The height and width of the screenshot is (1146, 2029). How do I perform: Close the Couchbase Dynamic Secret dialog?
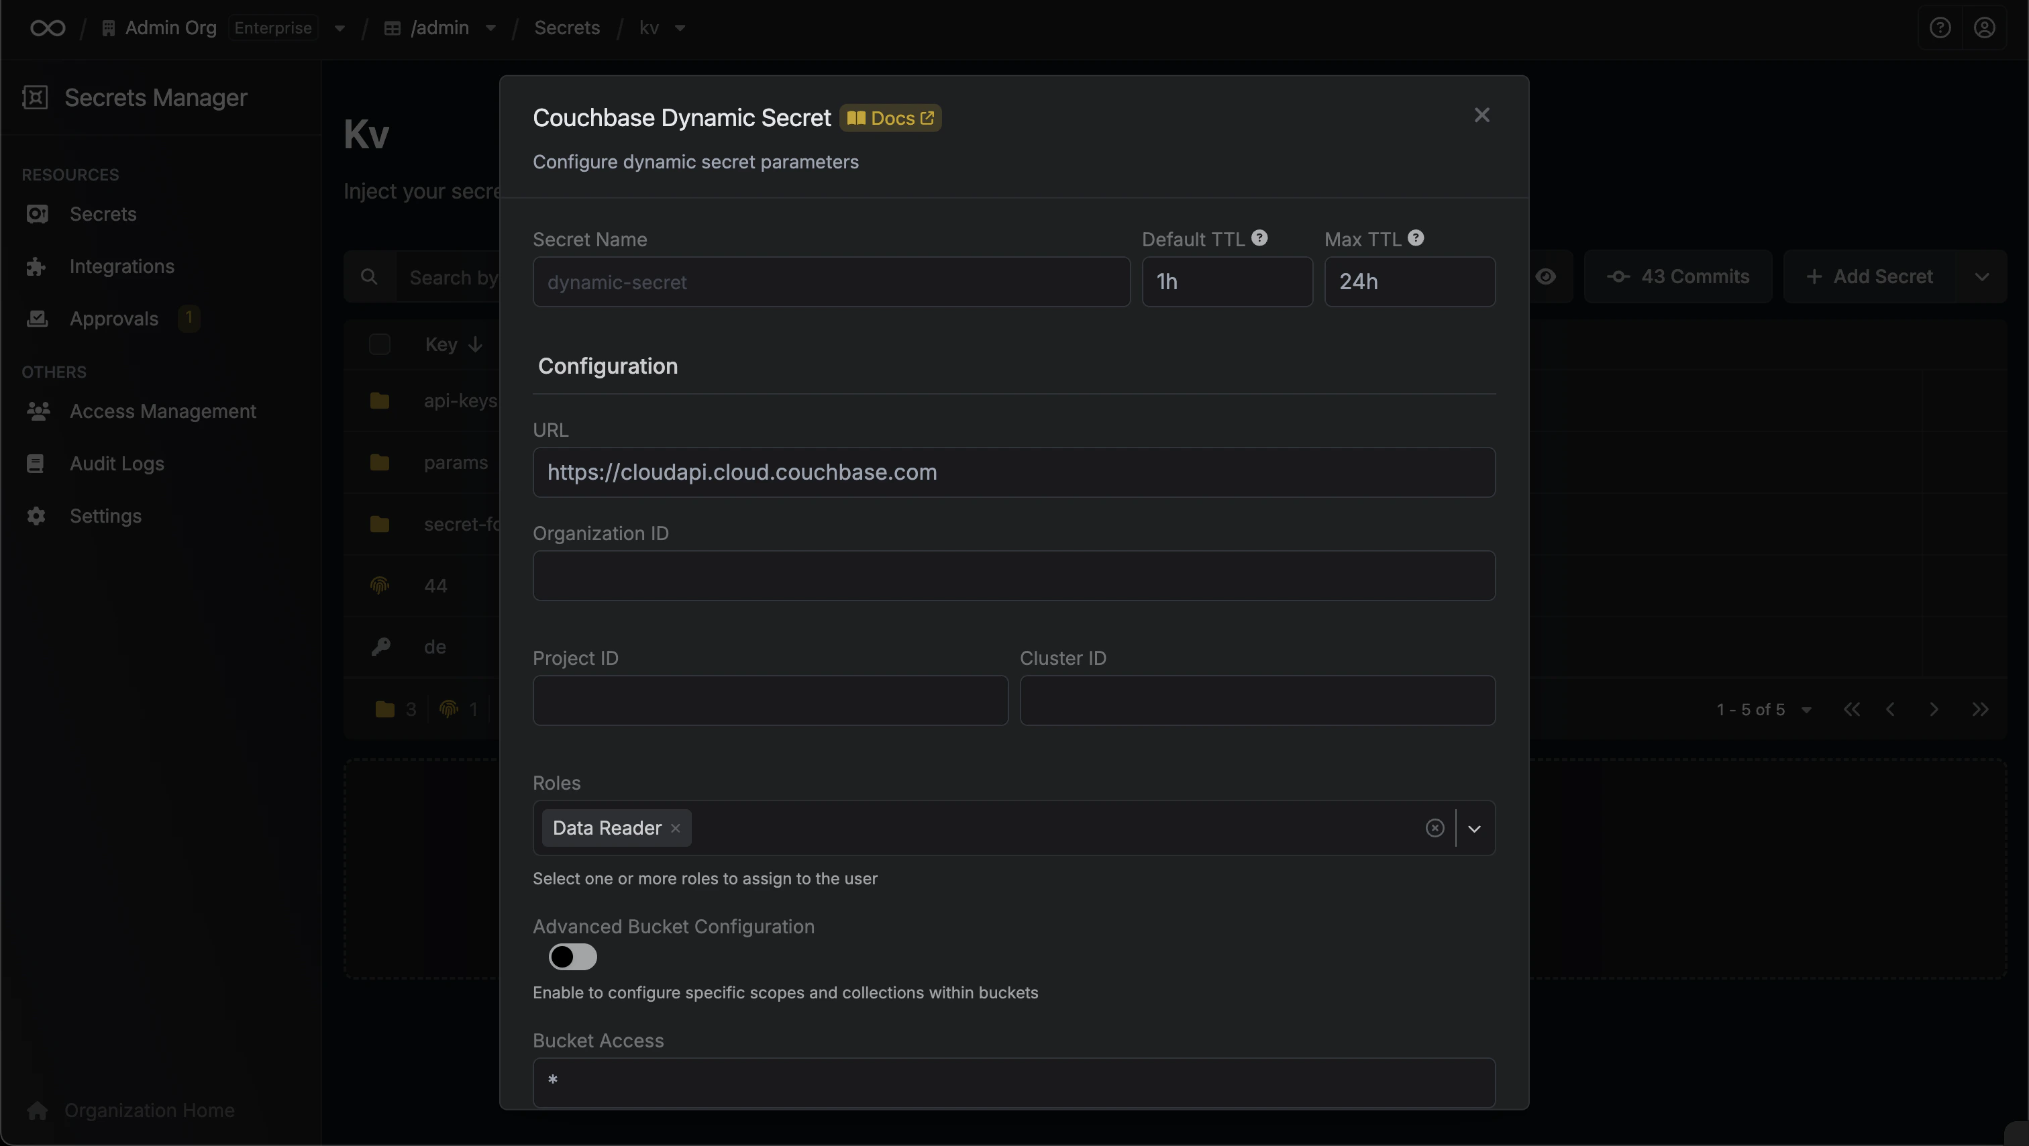click(x=1481, y=115)
